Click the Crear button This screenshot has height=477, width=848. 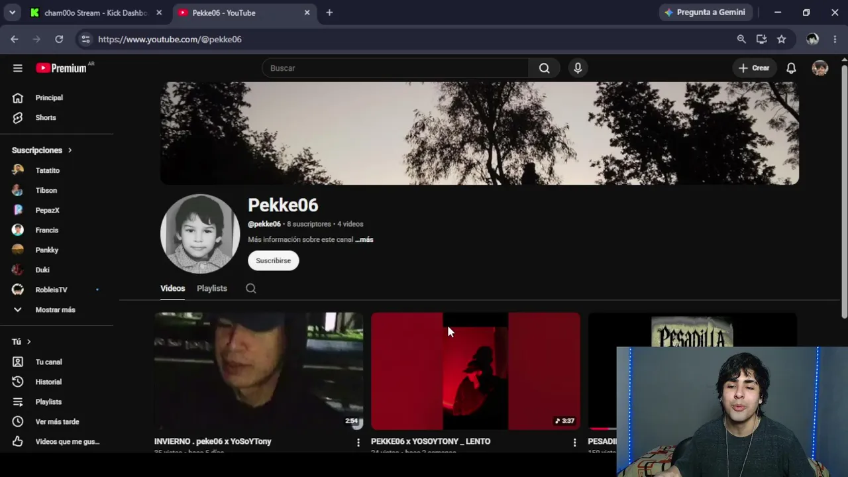click(x=754, y=68)
